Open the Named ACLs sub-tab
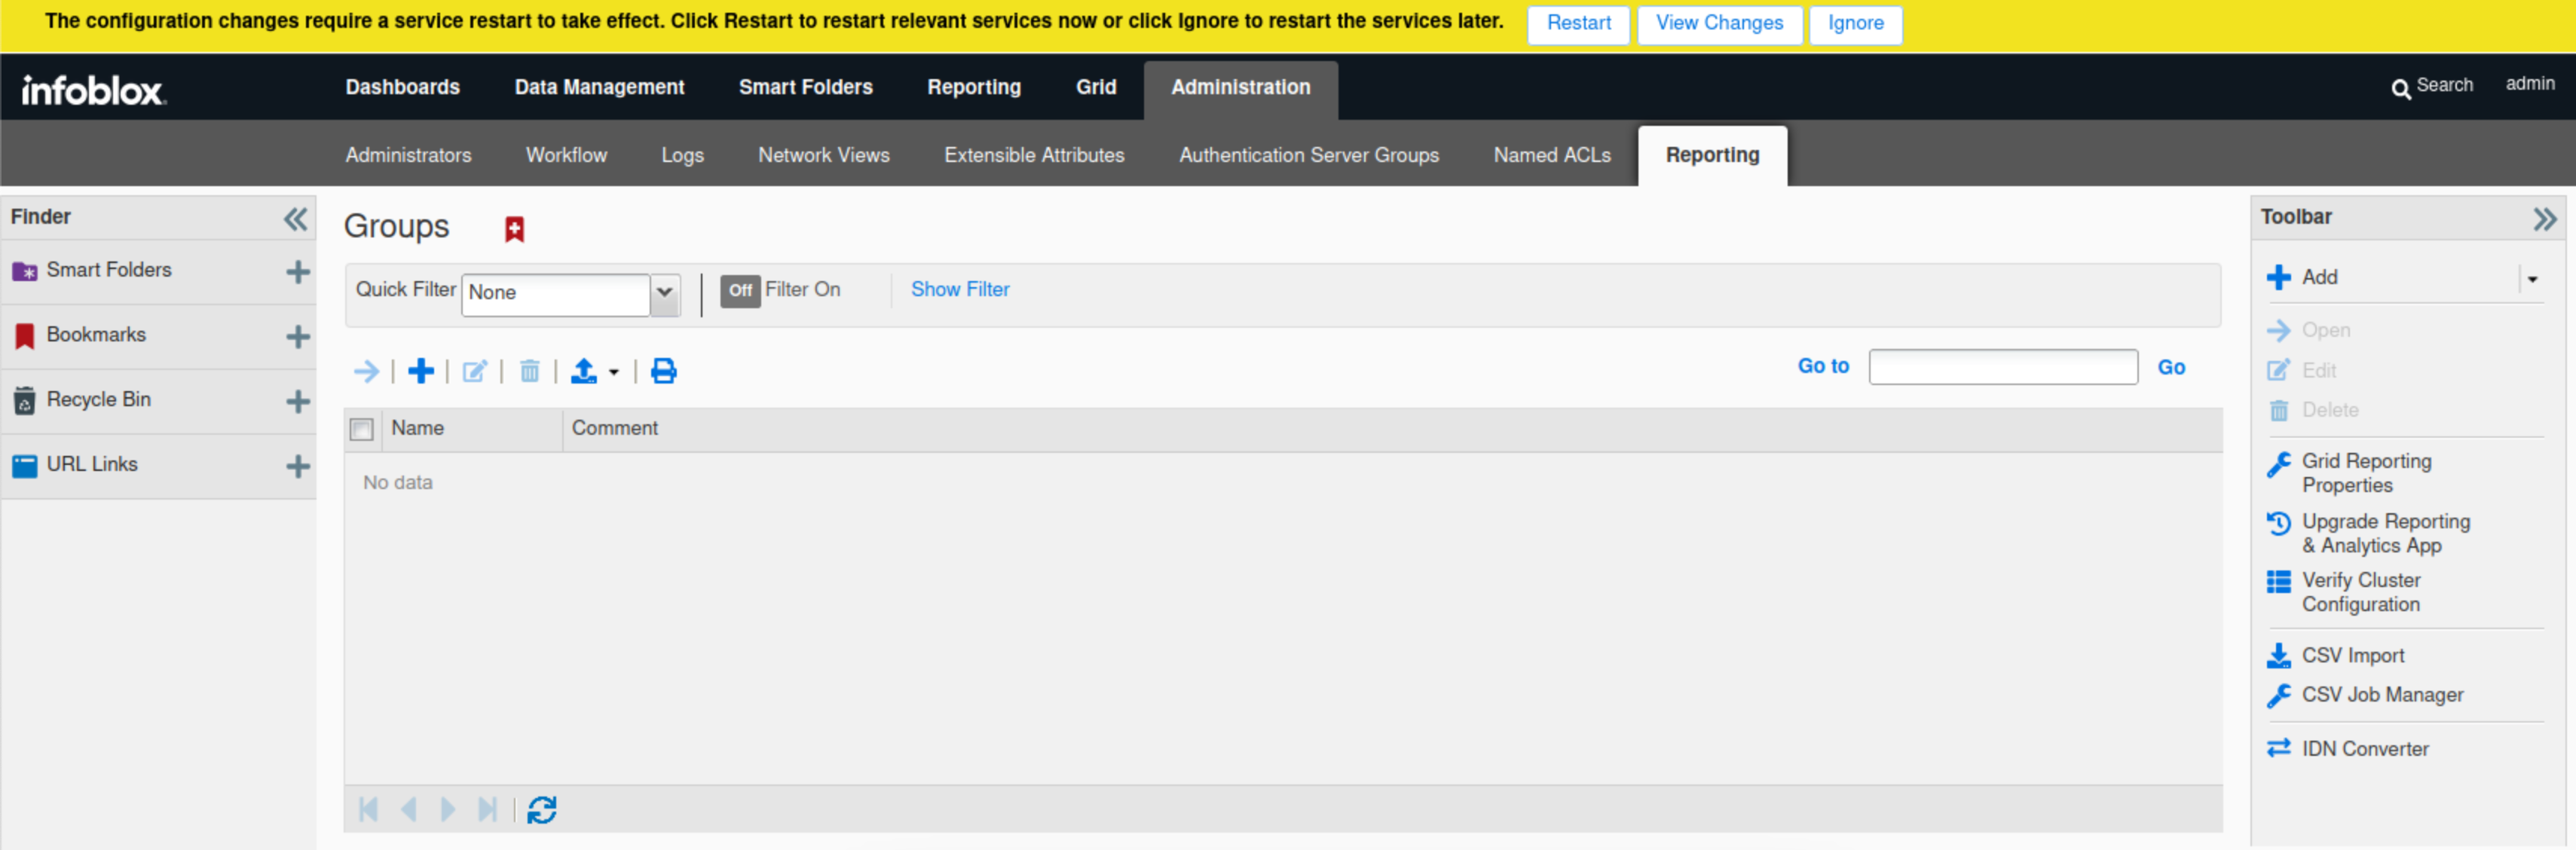Viewport: 2576px width, 850px height. 1551,155
